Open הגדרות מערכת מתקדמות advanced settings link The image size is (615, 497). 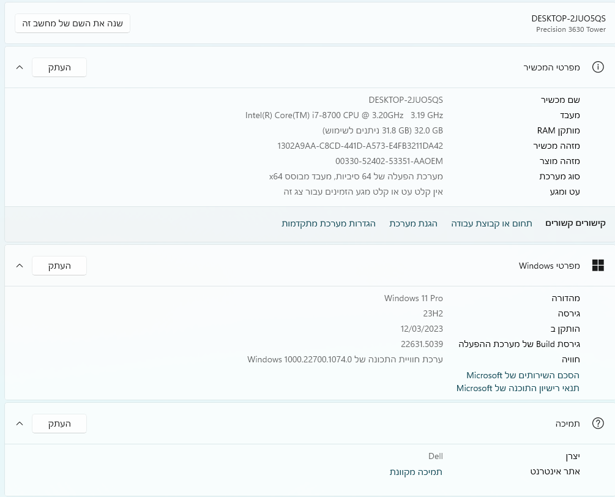point(328,223)
